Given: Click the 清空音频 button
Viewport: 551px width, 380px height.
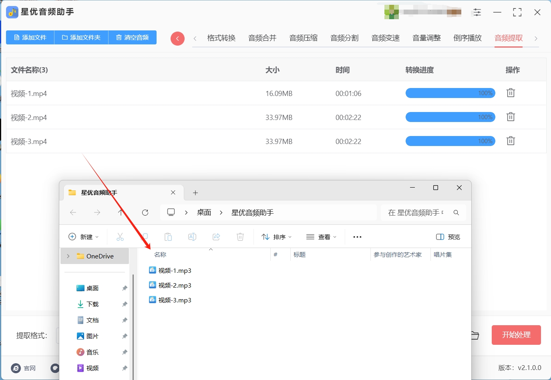Looking at the screenshot, I should 133,37.
